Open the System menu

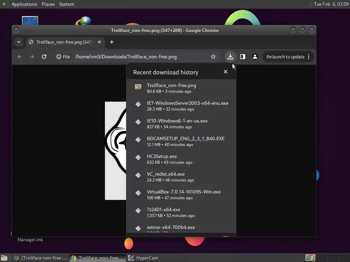[67, 4]
